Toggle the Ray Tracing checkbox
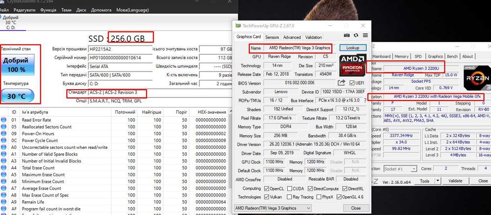Image resolution: width=491 pixels, height=215 pixels. pos(290,197)
